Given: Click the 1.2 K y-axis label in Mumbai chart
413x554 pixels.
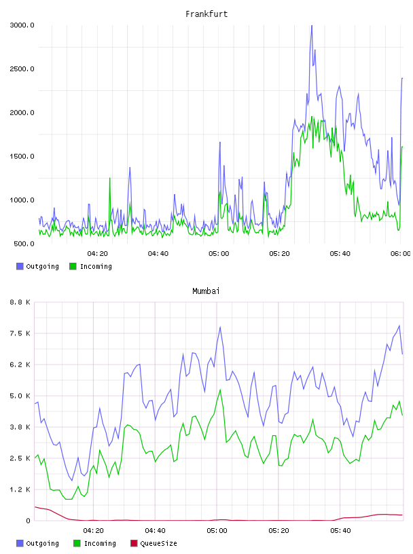Looking at the screenshot, I should pyautogui.click(x=20, y=490).
